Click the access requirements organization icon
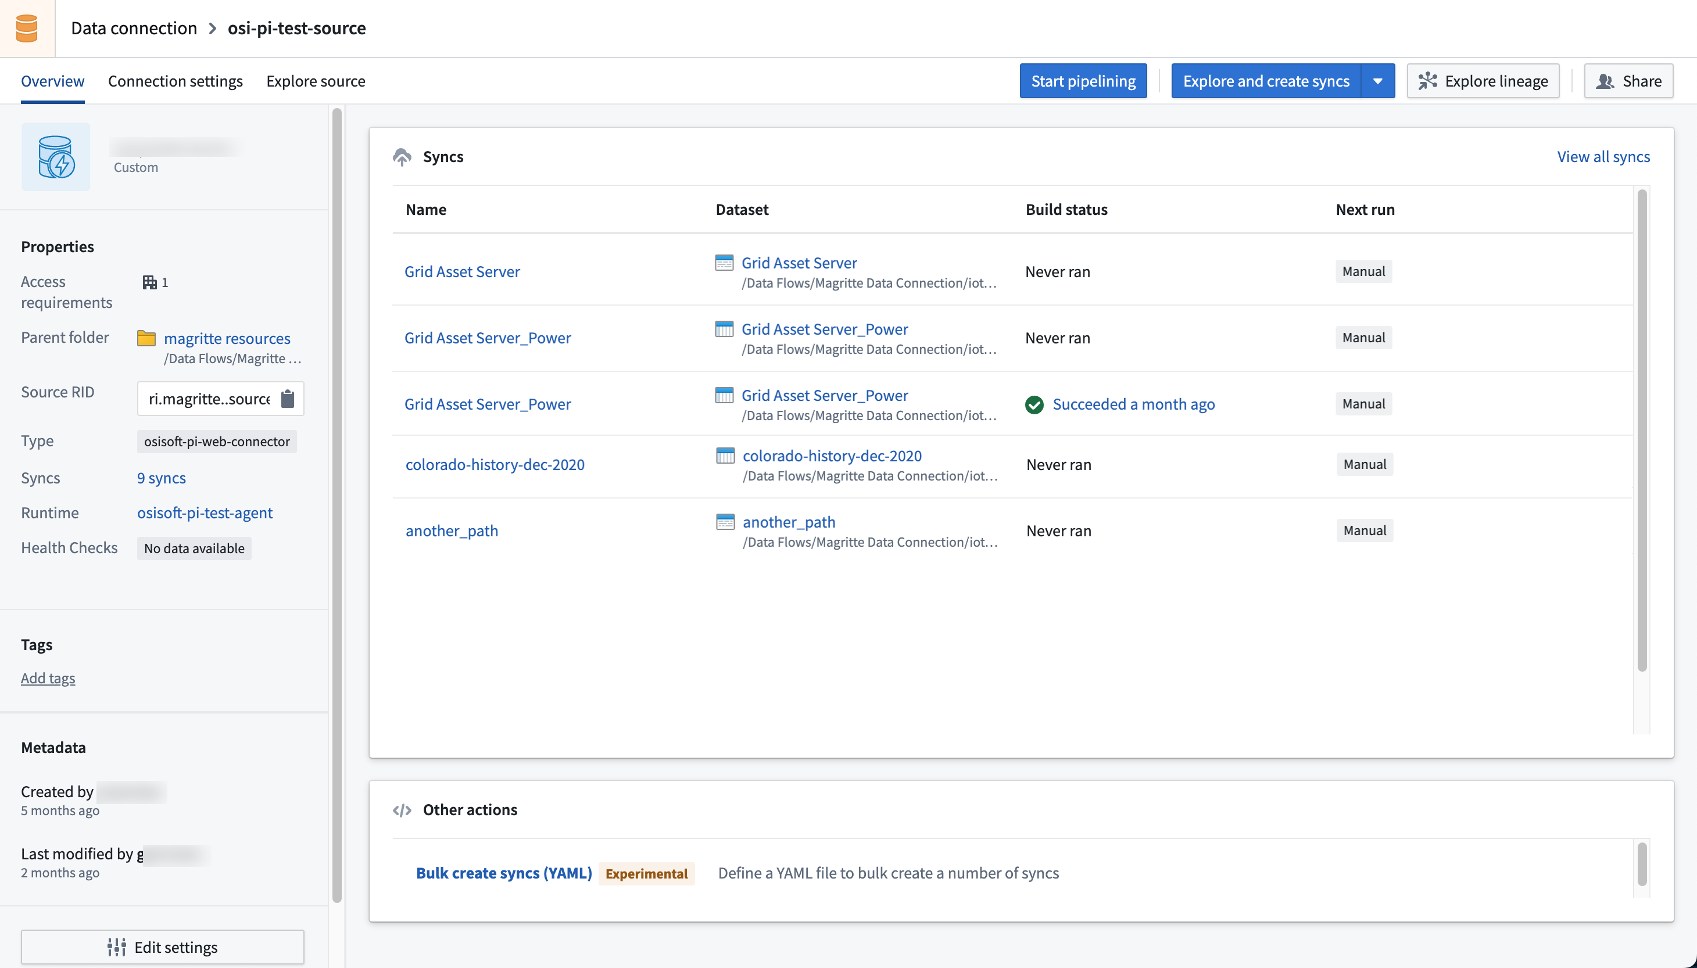The height and width of the screenshot is (968, 1697). pos(149,282)
